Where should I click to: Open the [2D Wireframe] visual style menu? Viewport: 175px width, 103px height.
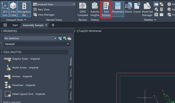click(x=93, y=31)
